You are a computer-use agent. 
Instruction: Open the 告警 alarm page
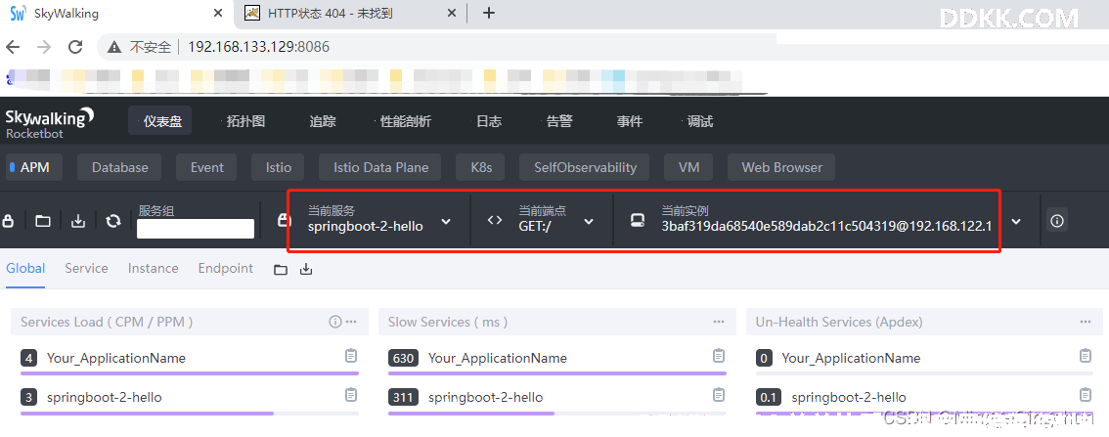pos(558,121)
